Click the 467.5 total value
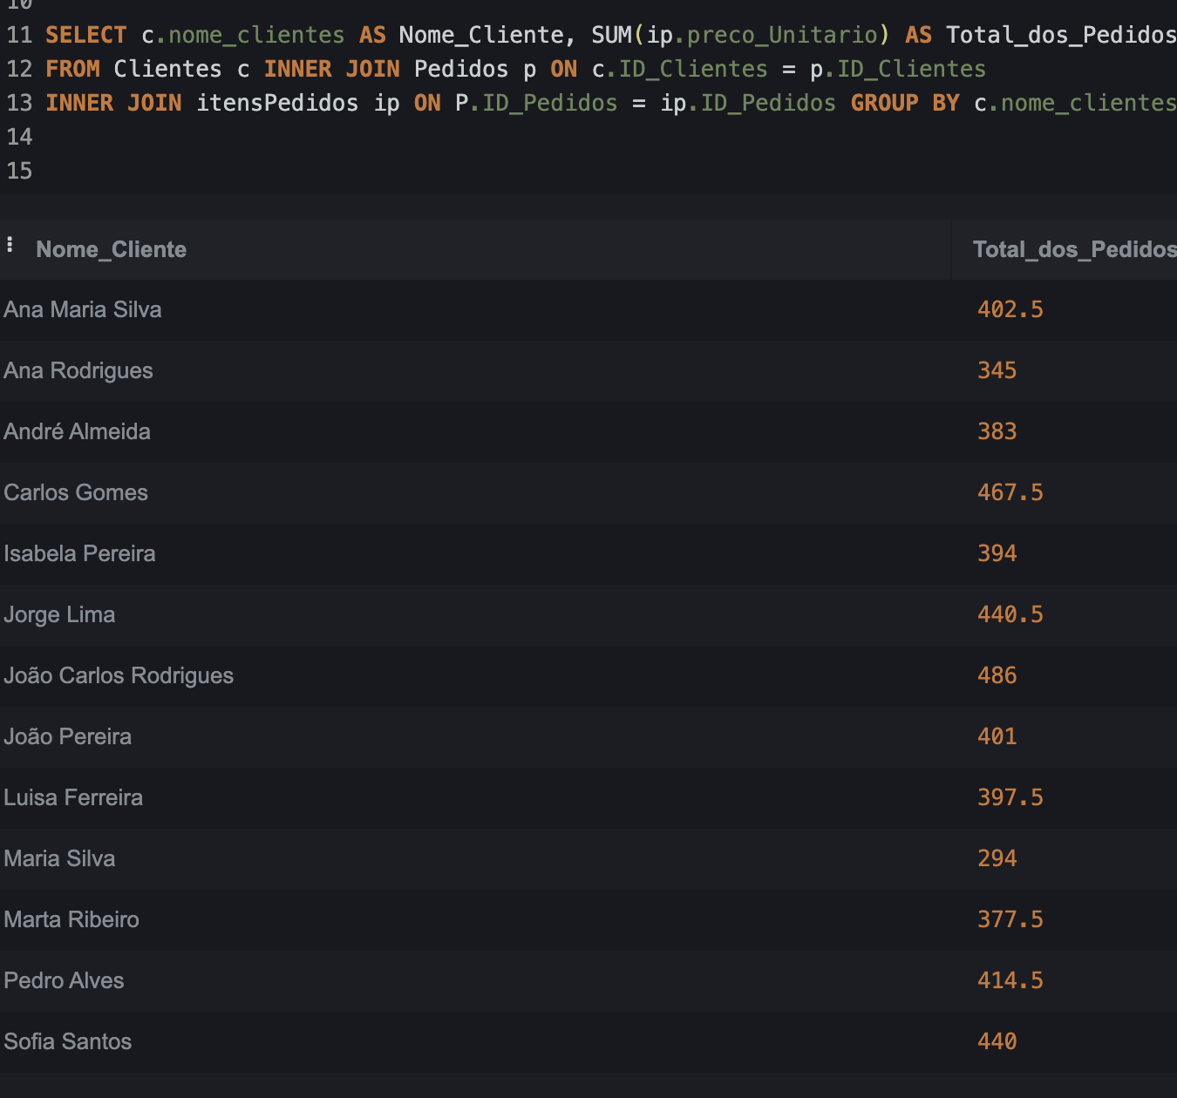This screenshot has width=1177, height=1098. pyautogui.click(x=1010, y=492)
